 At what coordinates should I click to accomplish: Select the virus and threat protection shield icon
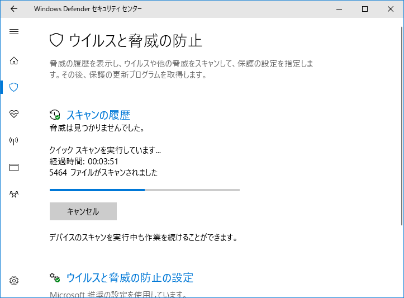click(x=13, y=87)
